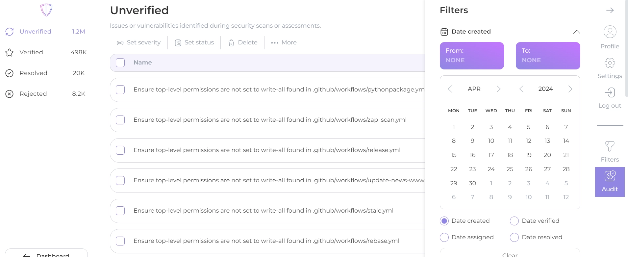Viewport: 628px width, 257px height.
Task: Collapse the Date created section
Action: [x=576, y=32]
